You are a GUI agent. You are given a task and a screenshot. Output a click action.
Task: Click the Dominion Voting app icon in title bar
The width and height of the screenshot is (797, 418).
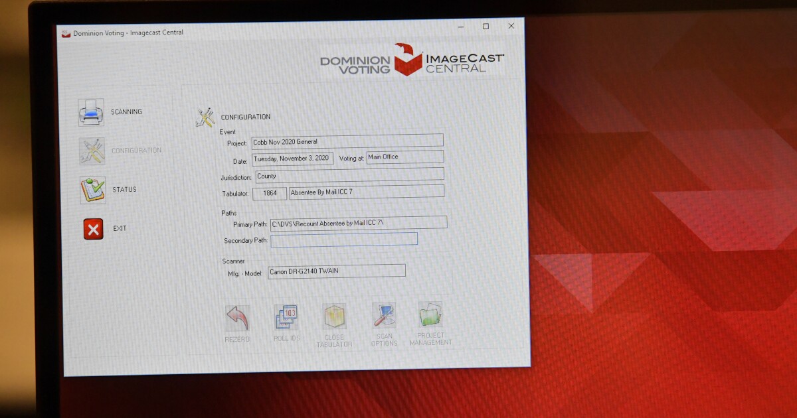click(66, 34)
